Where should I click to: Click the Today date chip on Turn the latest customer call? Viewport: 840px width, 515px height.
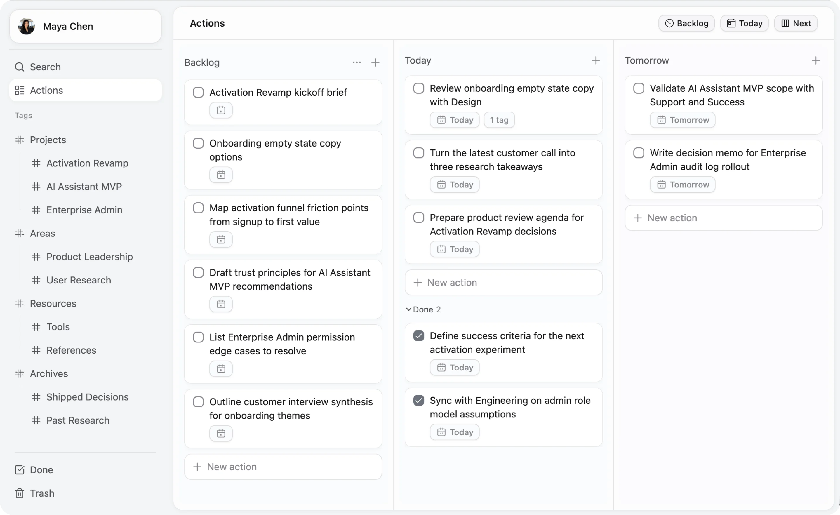point(454,185)
